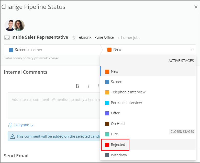Click the Screen + 1 other status

(26, 50)
